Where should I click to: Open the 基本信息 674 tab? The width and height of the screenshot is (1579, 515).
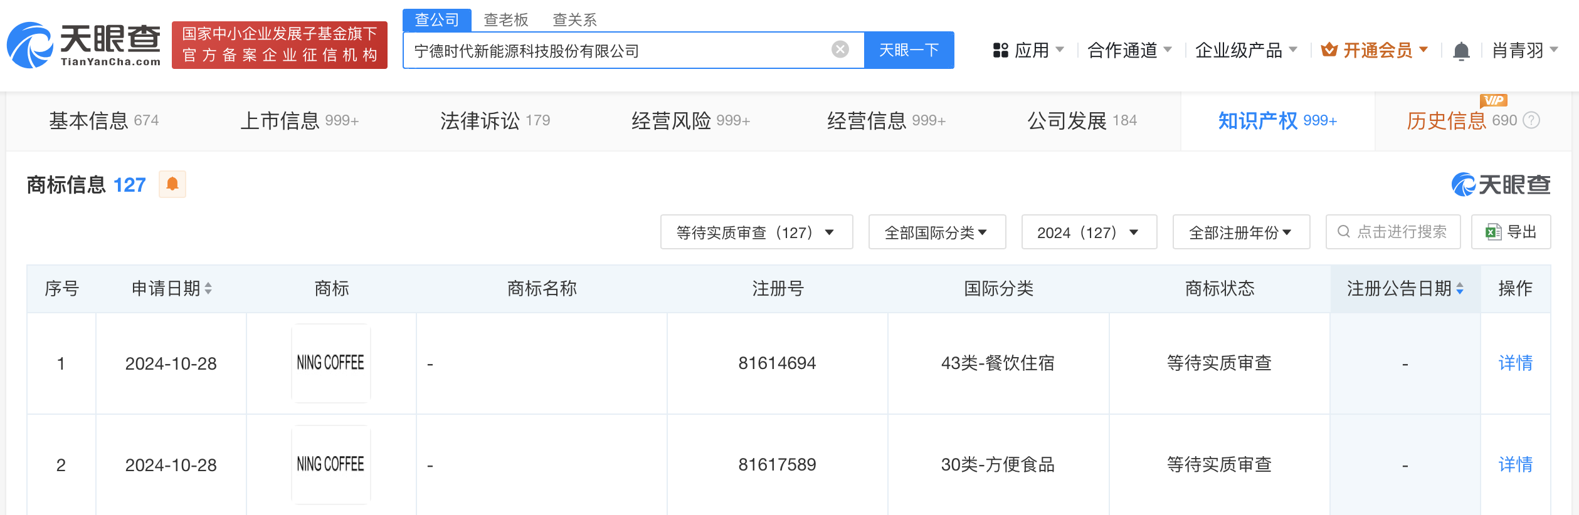(x=104, y=120)
